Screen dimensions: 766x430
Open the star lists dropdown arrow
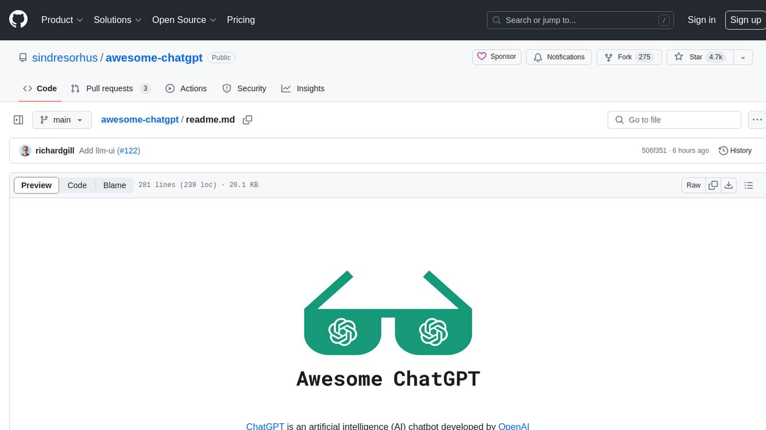coord(743,57)
